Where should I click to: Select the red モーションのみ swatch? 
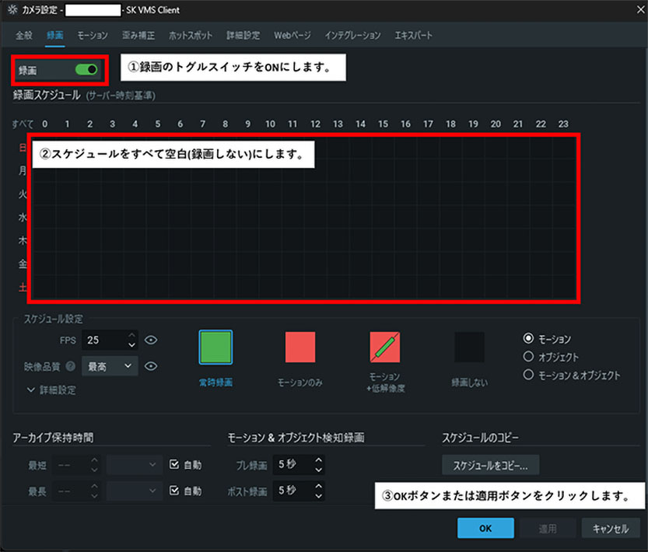(x=300, y=347)
